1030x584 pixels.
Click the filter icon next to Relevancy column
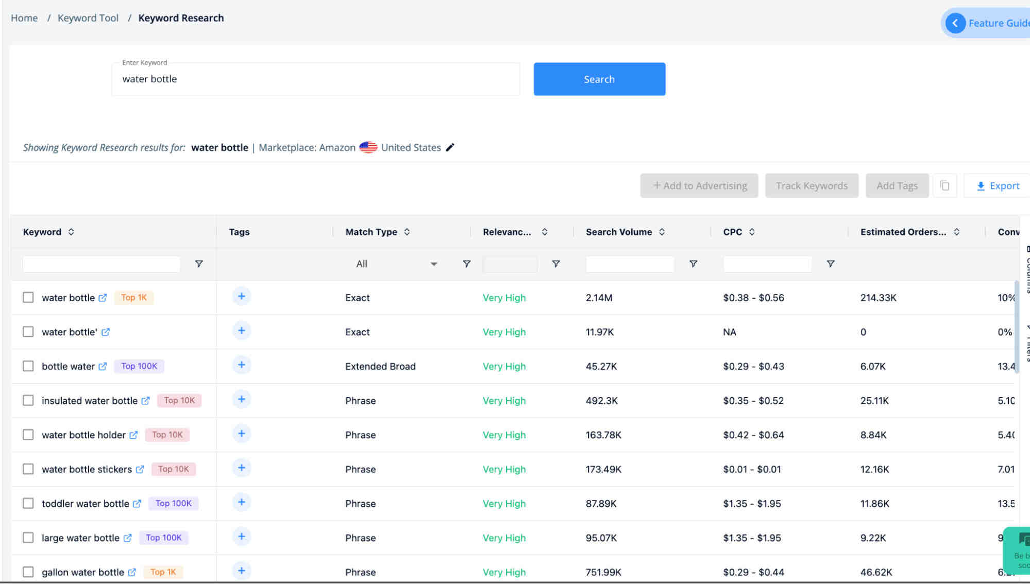pos(557,263)
